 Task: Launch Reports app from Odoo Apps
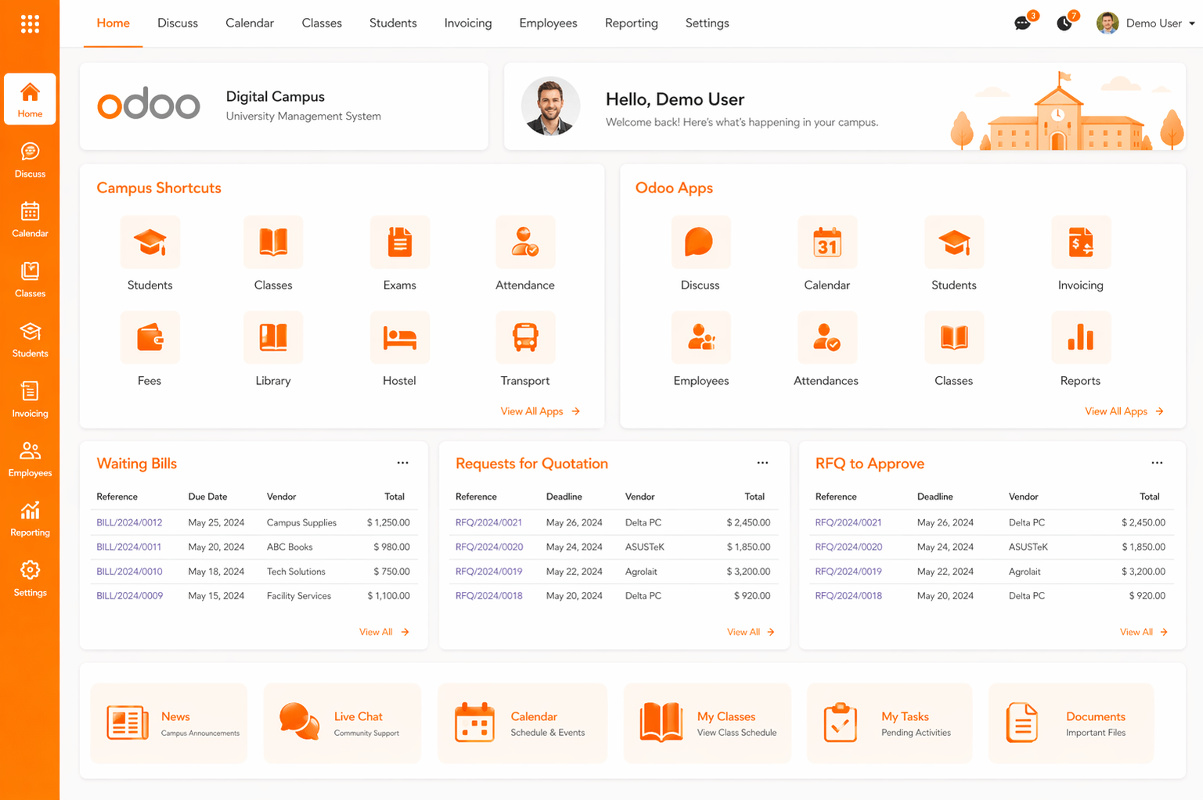pyautogui.click(x=1080, y=339)
